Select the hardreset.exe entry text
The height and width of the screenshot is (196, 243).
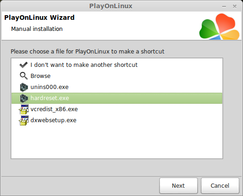49,98
